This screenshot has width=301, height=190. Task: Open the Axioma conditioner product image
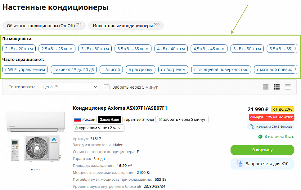(x=36, y=137)
